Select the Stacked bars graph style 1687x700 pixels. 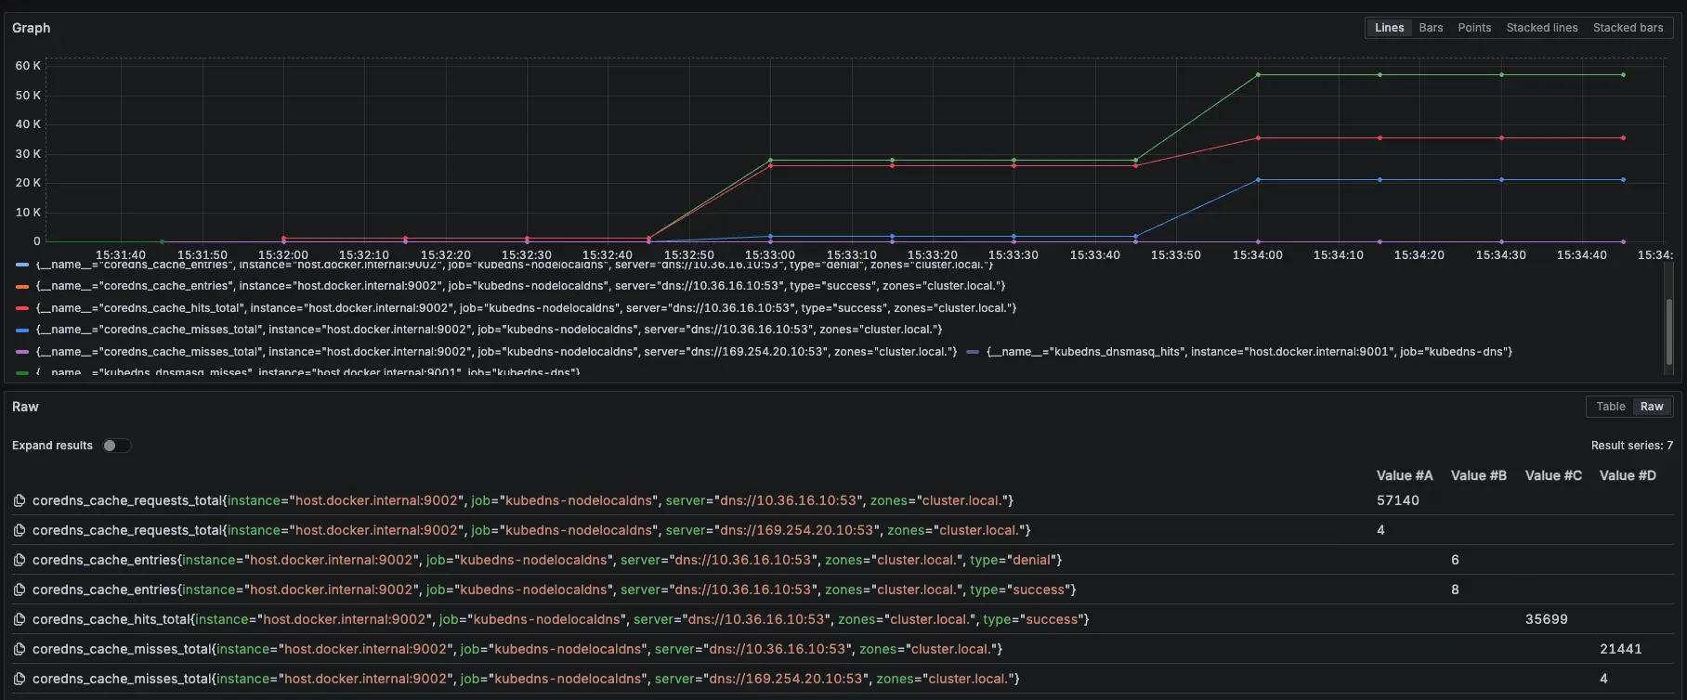coord(1628,28)
